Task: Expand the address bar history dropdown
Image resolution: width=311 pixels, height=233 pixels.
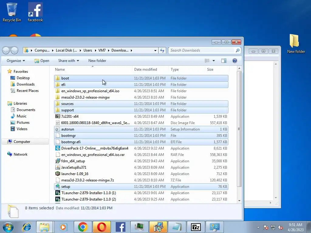Action: click(155, 50)
